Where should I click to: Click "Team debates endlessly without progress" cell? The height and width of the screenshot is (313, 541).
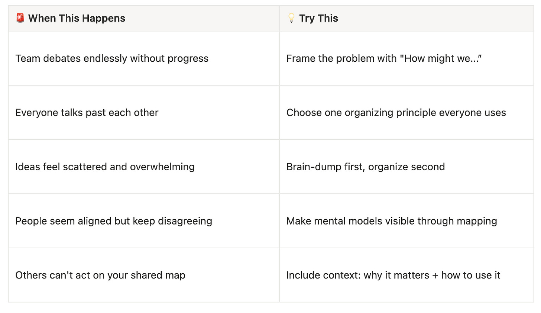144,58
